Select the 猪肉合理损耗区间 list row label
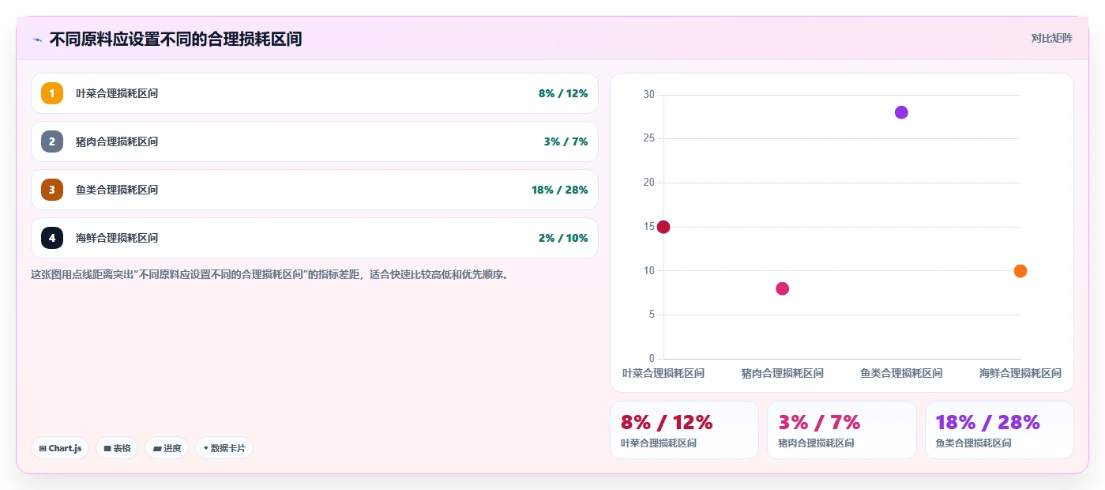The width and height of the screenshot is (1105, 490). coord(117,141)
